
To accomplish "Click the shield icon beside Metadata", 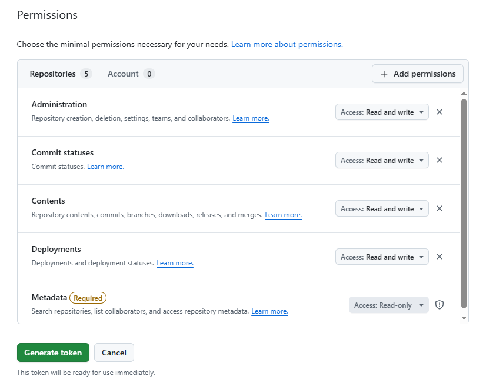I will point(440,305).
